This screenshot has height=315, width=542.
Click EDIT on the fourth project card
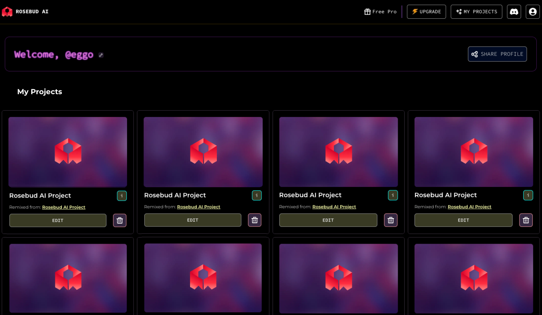(463, 220)
